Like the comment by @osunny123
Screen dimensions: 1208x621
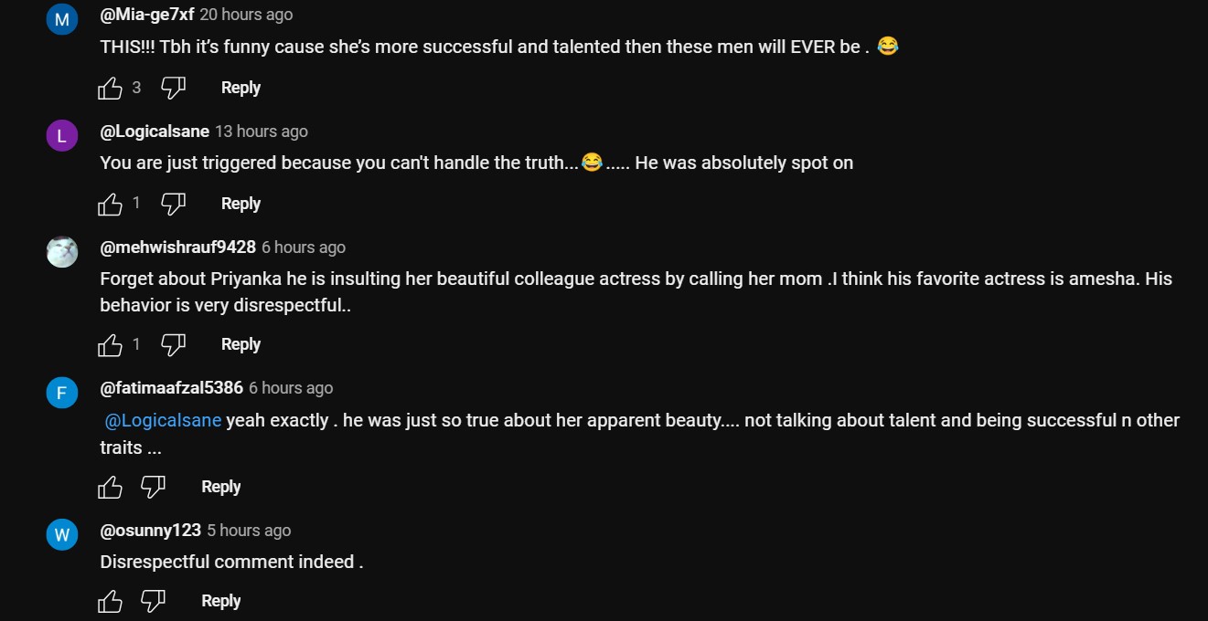click(110, 601)
